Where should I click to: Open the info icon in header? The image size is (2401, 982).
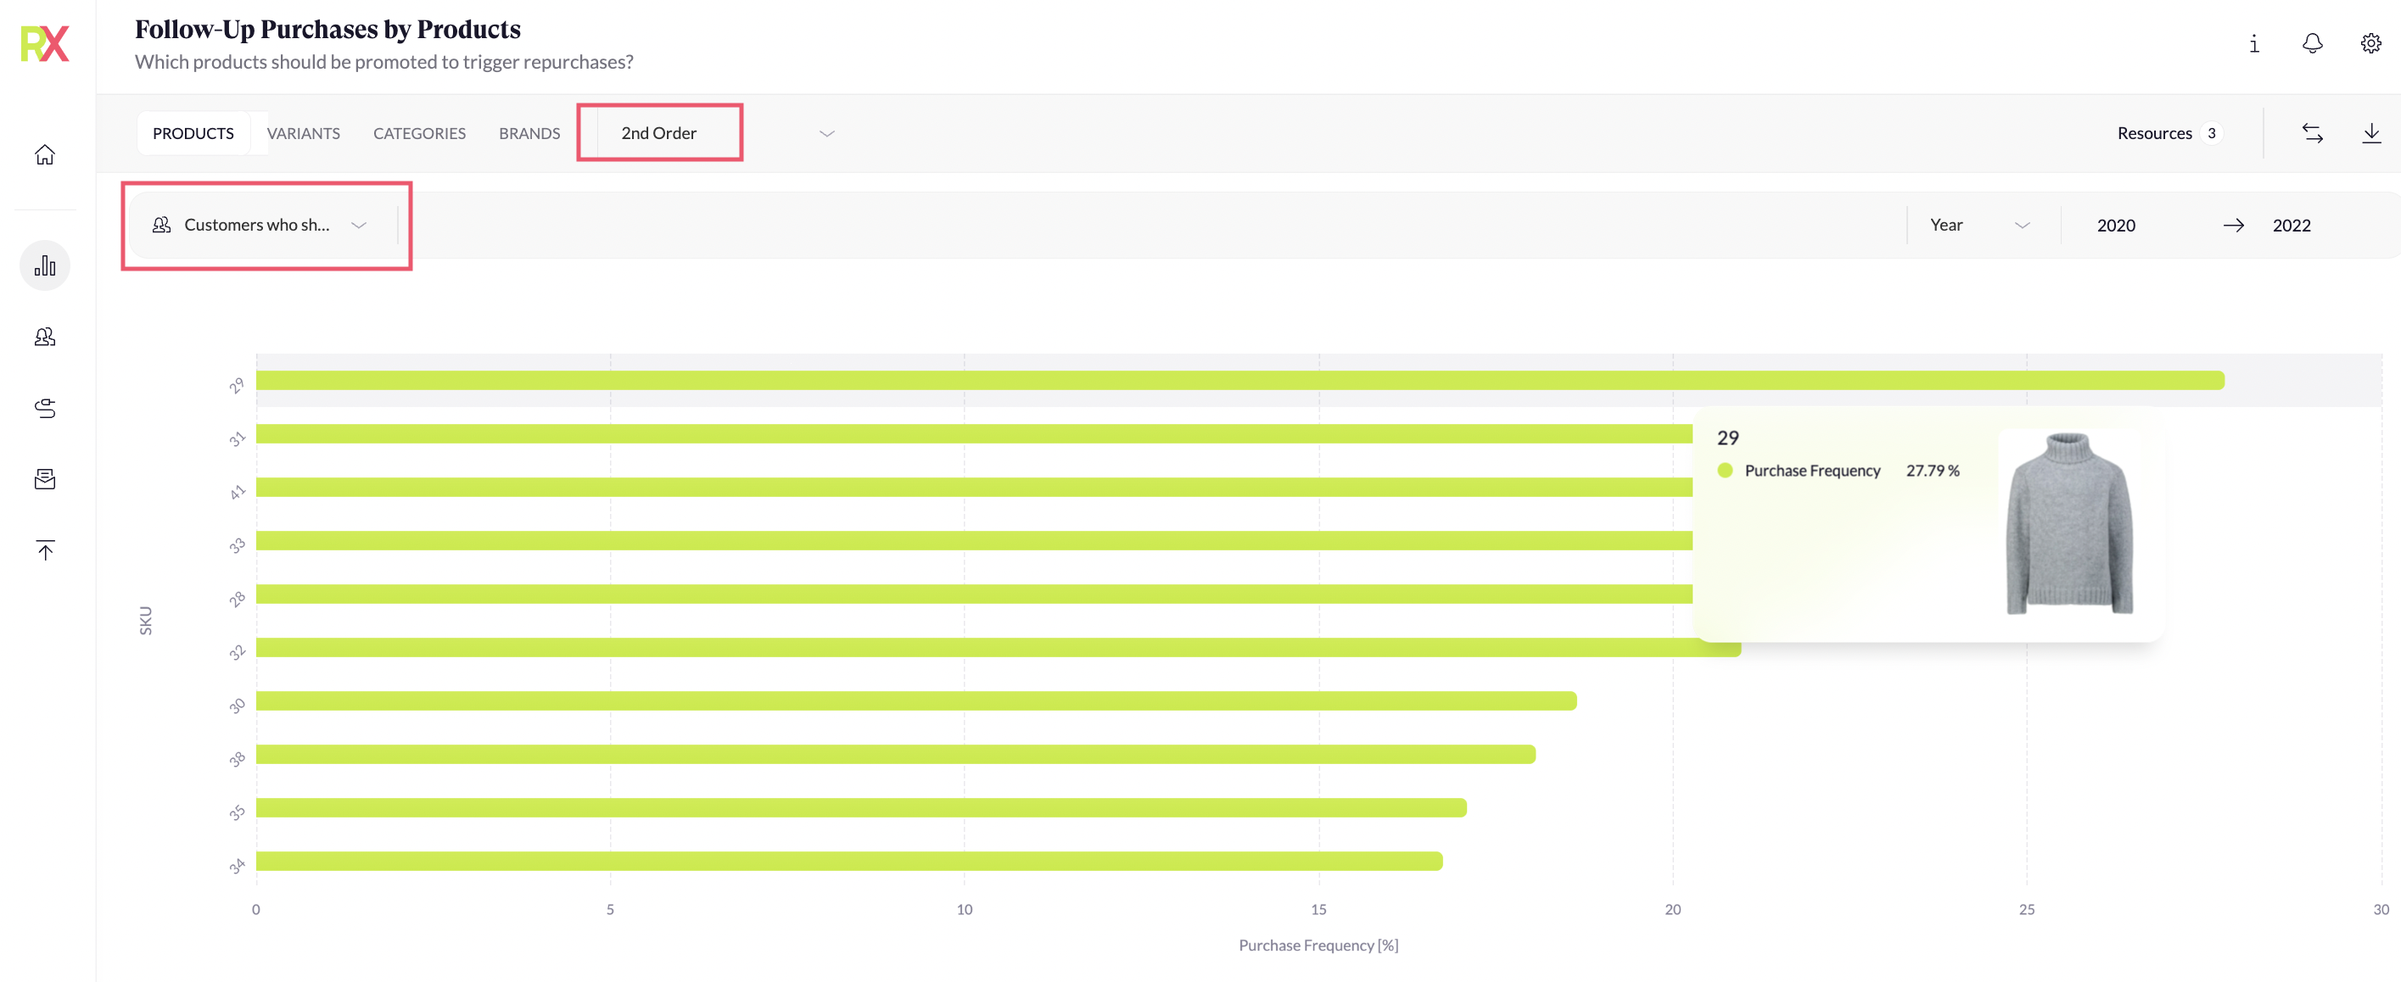(x=2253, y=44)
